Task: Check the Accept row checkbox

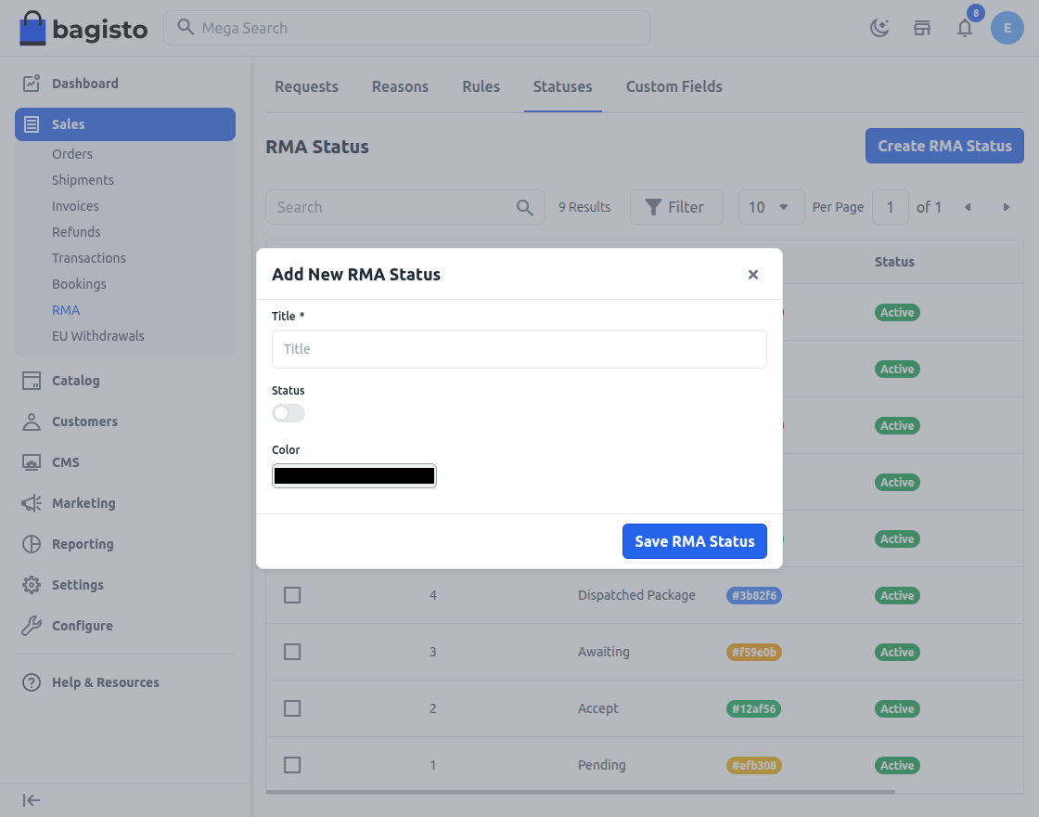Action: tap(292, 709)
